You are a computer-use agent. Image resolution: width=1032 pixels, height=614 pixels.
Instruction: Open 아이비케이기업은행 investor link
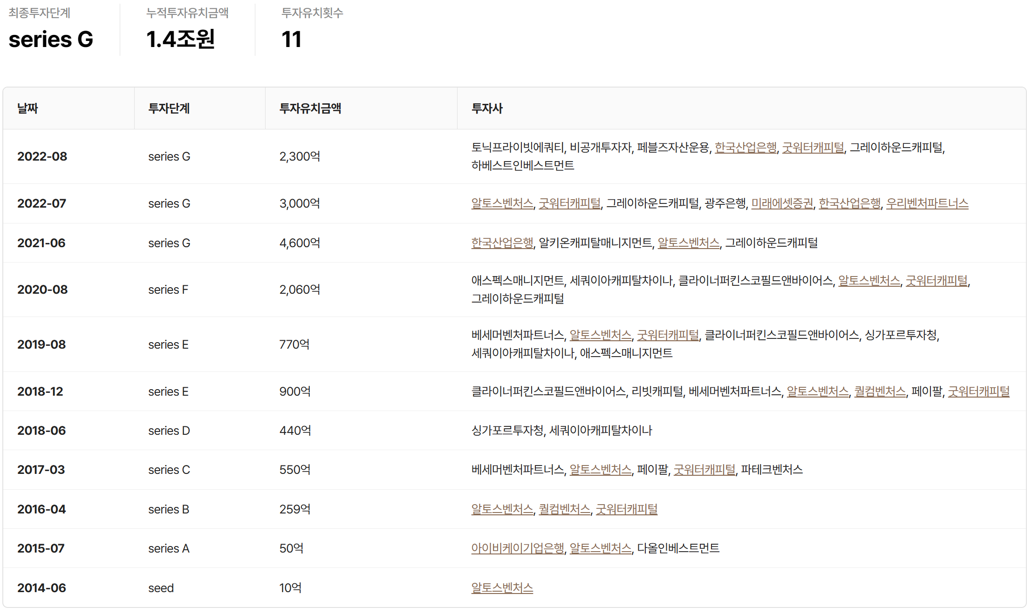[x=517, y=548]
